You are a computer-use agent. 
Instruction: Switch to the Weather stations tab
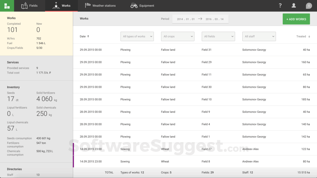pyautogui.click(x=100, y=6)
